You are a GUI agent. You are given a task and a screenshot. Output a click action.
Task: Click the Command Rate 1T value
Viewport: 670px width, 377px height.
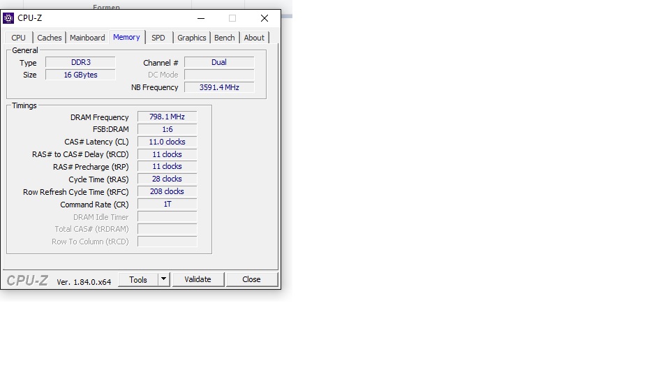coord(167,205)
